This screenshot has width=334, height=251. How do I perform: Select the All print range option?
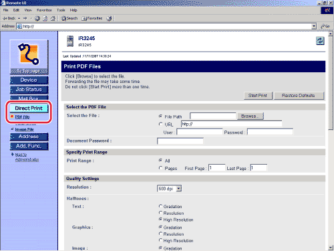point(160,161)
